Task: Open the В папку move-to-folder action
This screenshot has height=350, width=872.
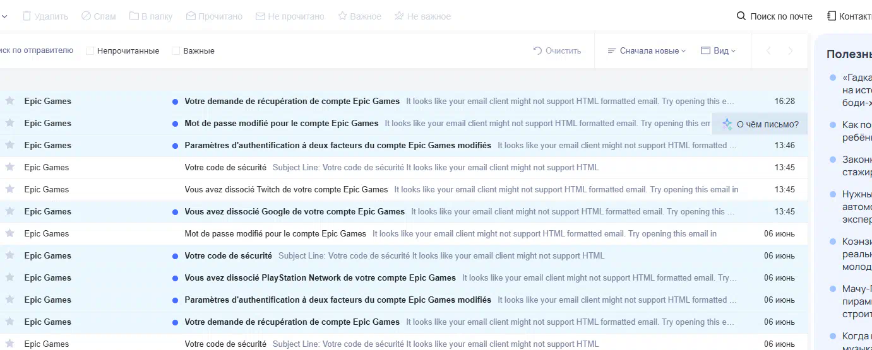Action: click(151, 16)
